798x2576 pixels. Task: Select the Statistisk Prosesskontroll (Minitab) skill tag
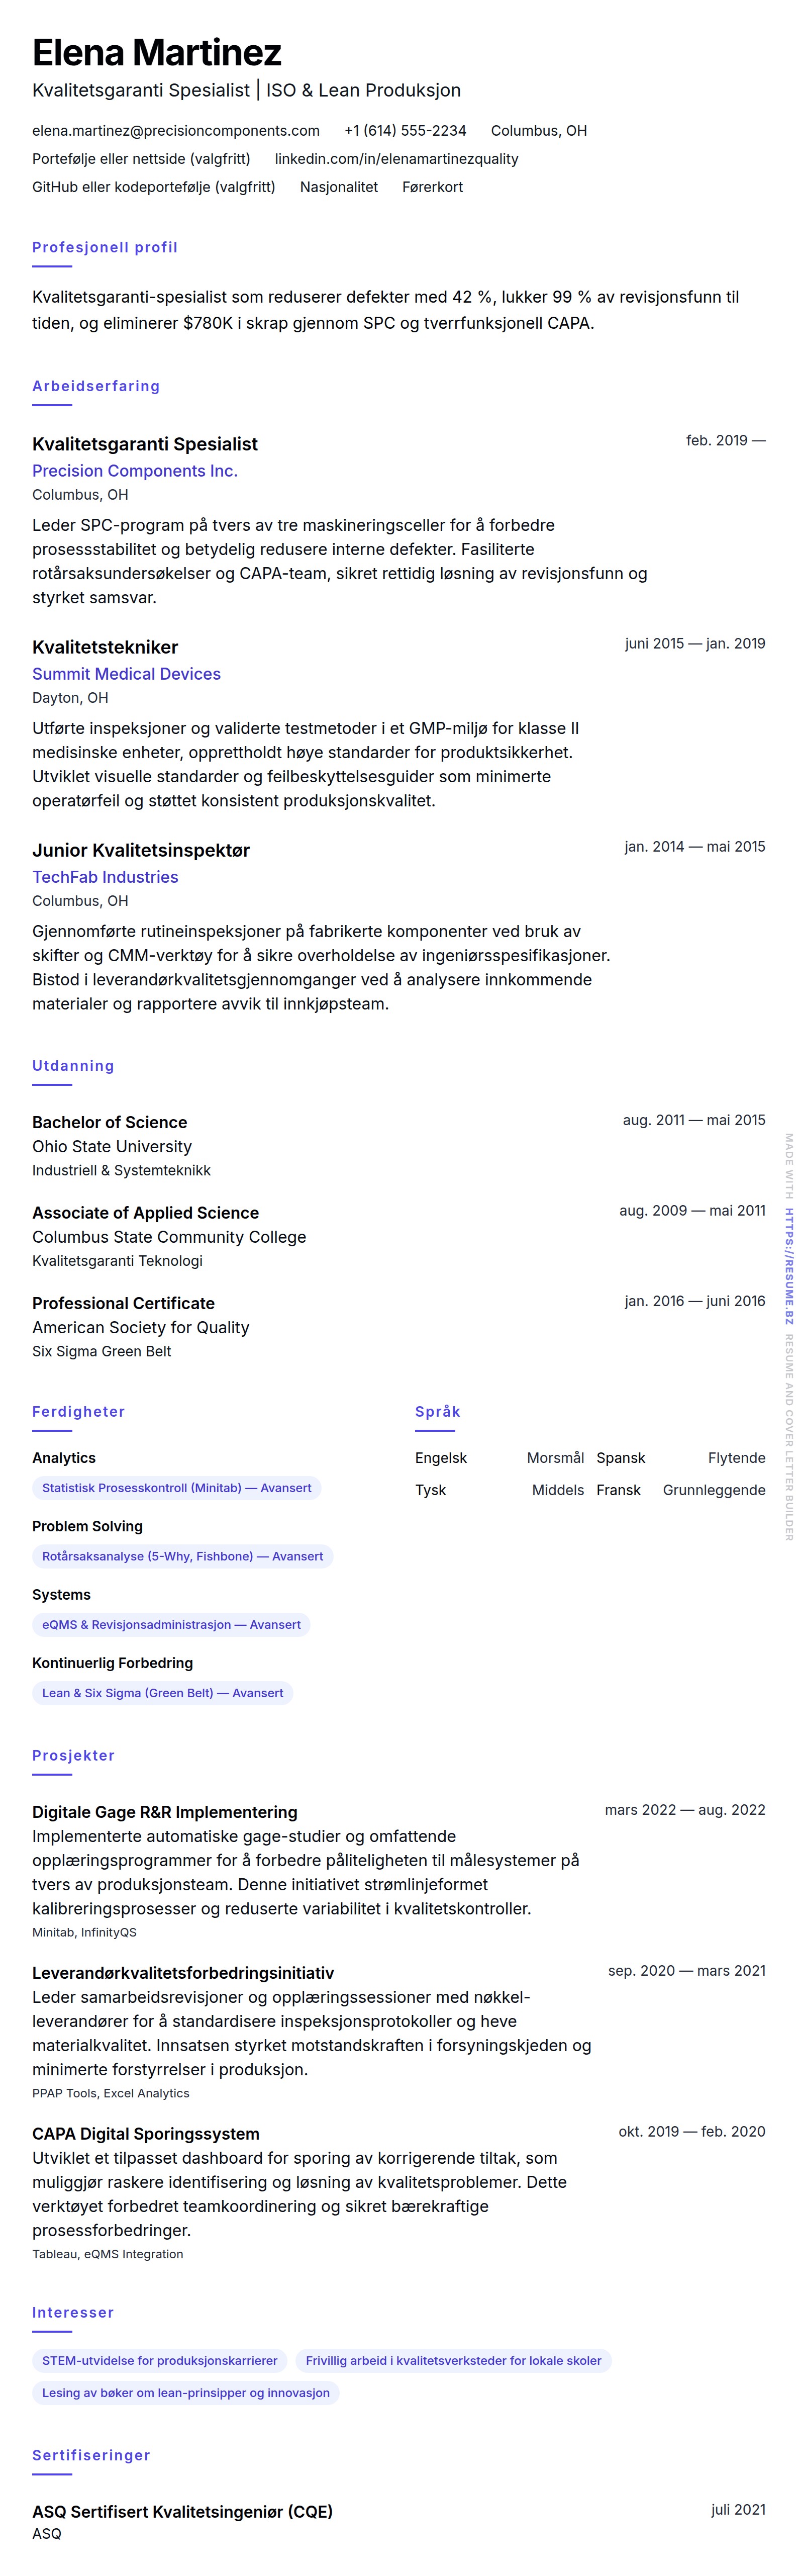pyautogui.click(x=176, y=1488)
